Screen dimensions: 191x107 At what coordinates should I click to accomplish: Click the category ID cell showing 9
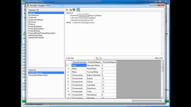(x=109, y=75)
